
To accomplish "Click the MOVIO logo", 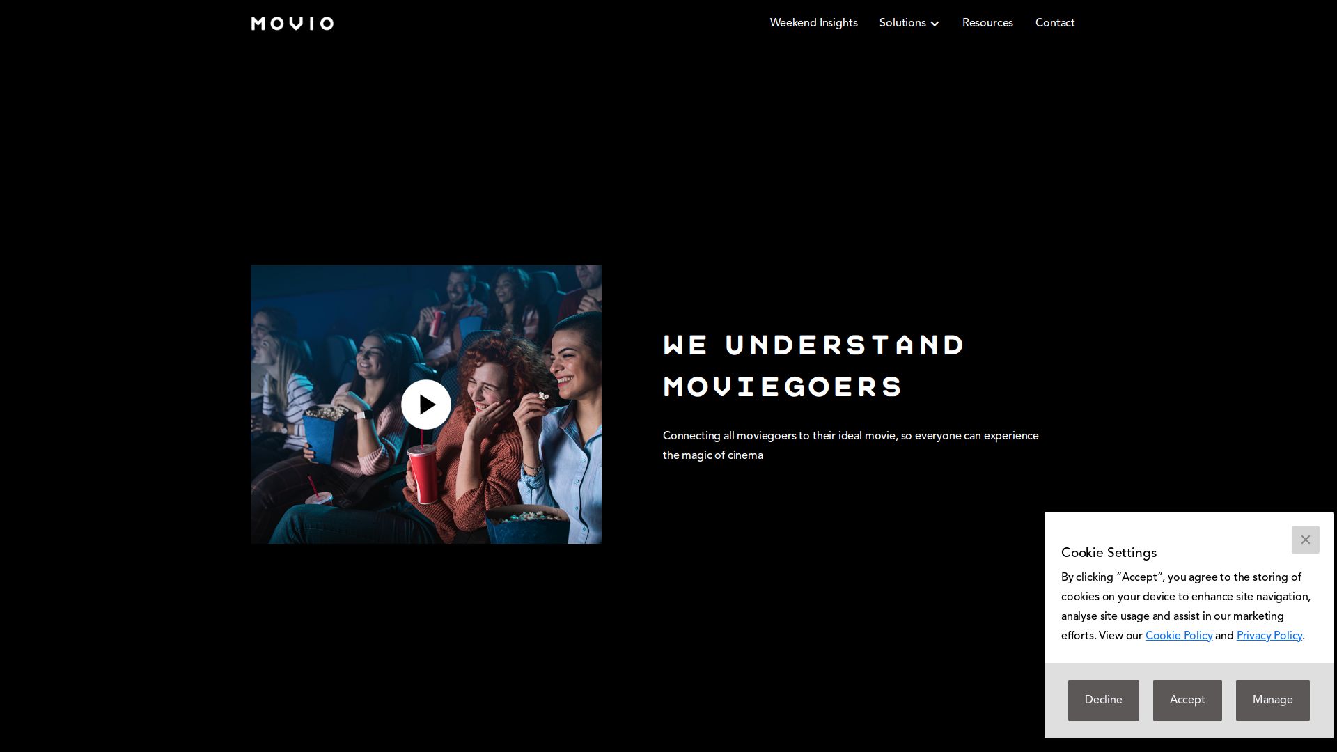I will coord(292,24).
